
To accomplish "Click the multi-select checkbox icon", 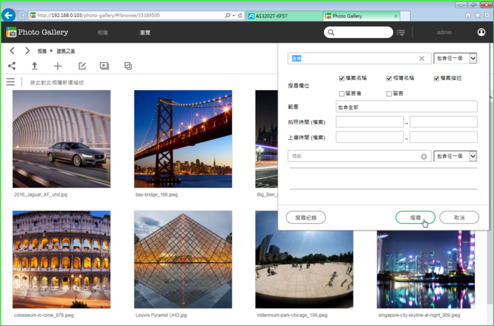I will (128, 66).
